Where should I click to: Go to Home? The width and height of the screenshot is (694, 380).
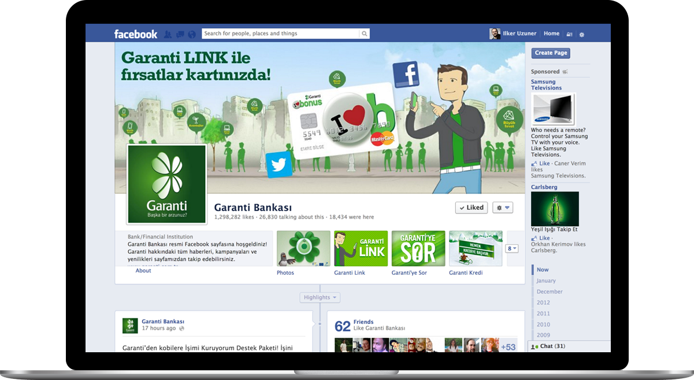[551, 34]
